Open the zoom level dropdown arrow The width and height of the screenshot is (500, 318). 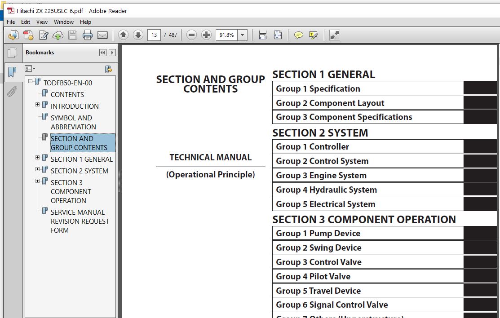(x=242, y=35)
